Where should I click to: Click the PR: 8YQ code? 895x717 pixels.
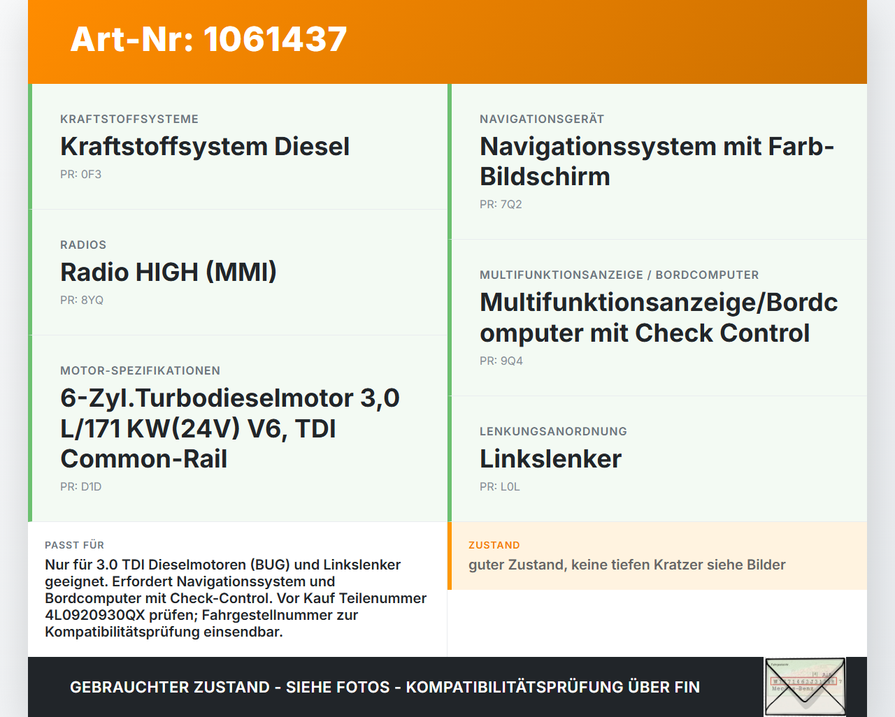tap(82, 300)
